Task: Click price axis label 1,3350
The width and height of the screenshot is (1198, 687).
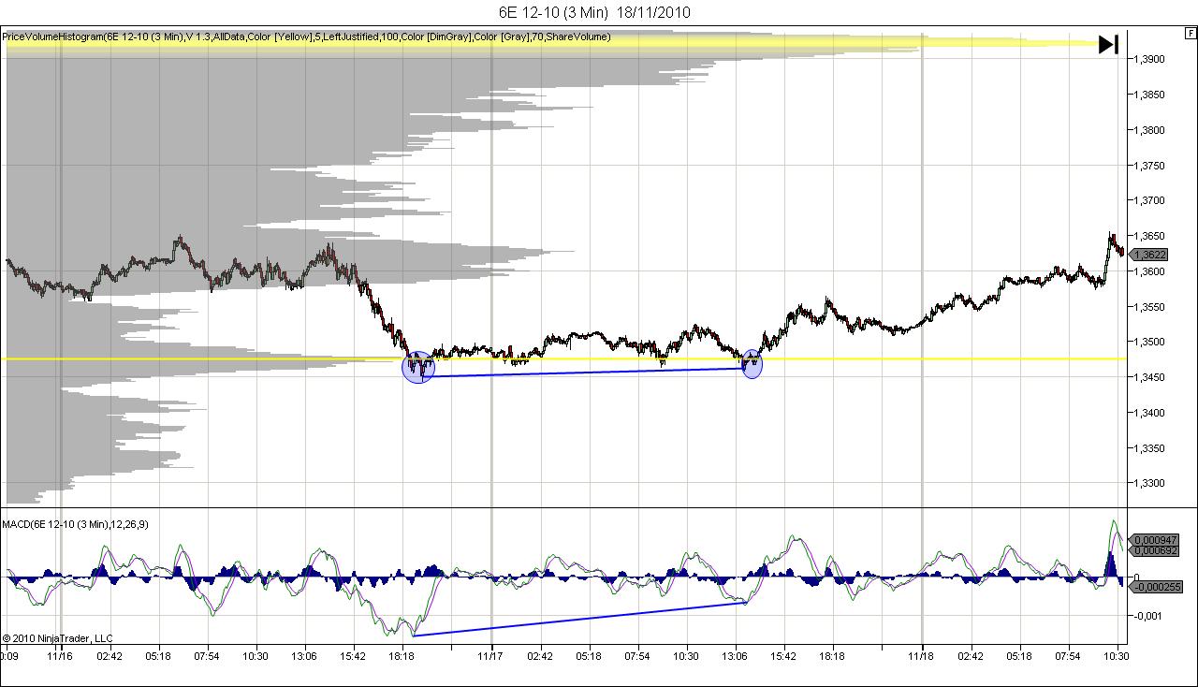Action: tap(1150, 448)
